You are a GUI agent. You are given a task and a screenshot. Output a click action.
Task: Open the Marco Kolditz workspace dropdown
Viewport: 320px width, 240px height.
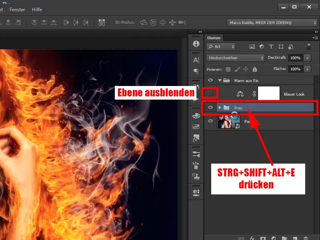pos(272,23)
